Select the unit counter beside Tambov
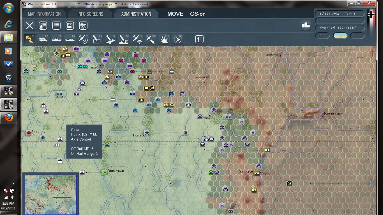Image resolution: width=383 pixels, height=215 pixels. pos(147,133)
